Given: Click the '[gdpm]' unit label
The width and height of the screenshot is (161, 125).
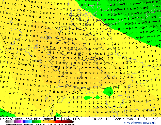Looking at the screenshot, I should 49,119.
